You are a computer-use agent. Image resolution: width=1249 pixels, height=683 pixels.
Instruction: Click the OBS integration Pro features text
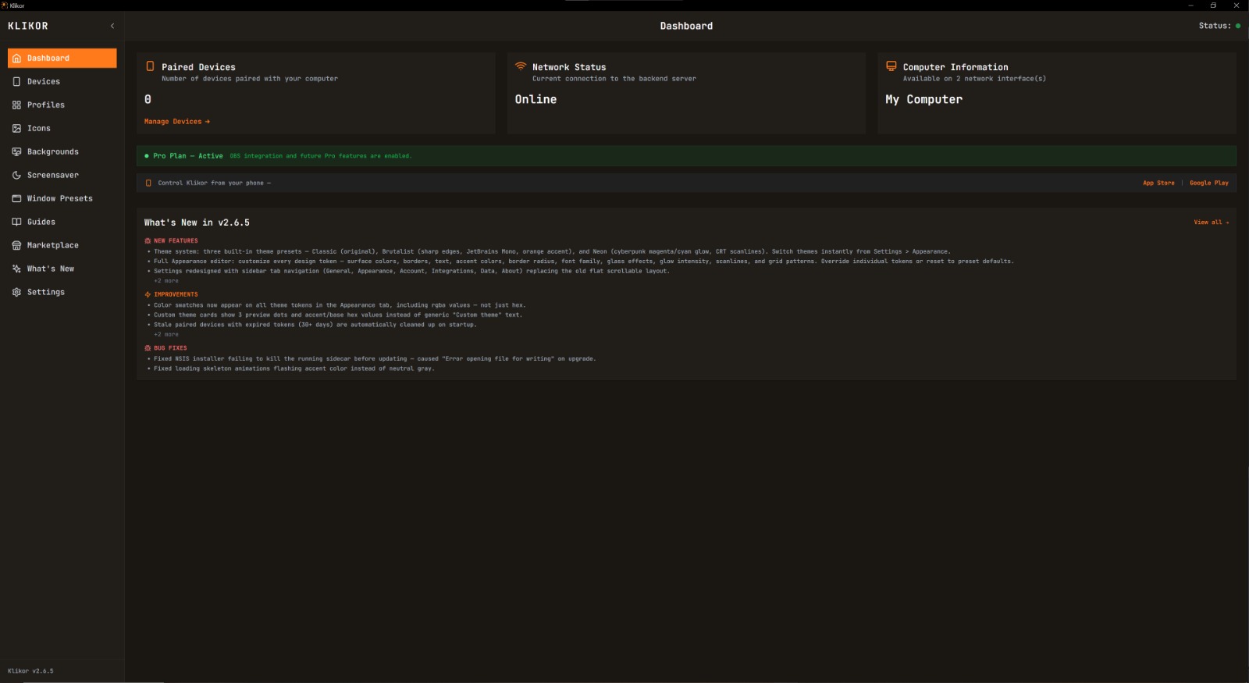coord(320,156)
